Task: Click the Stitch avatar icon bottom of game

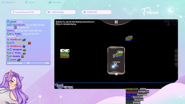Action: pyautogui.click(x=60, y=86)
